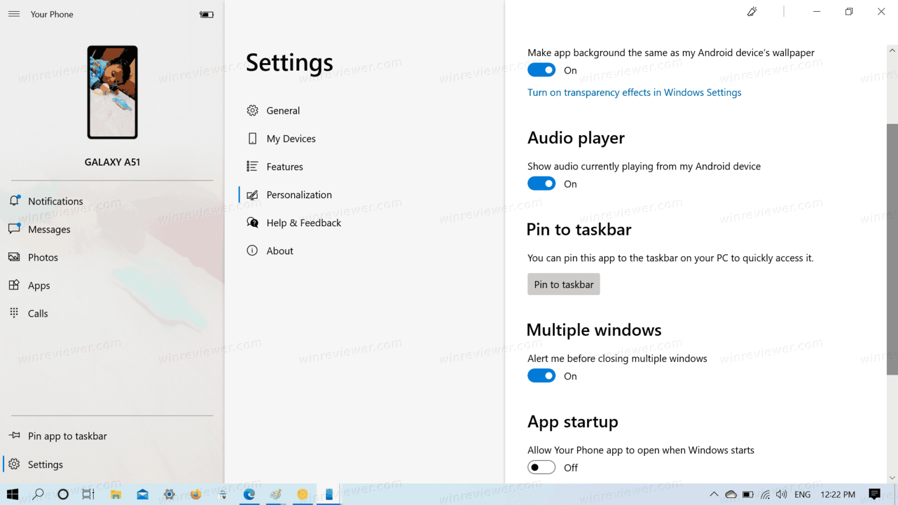Open Microsoft Store from the taskbar
The image size is (898, 505).
pyautogui.click(x=223, y=494)
